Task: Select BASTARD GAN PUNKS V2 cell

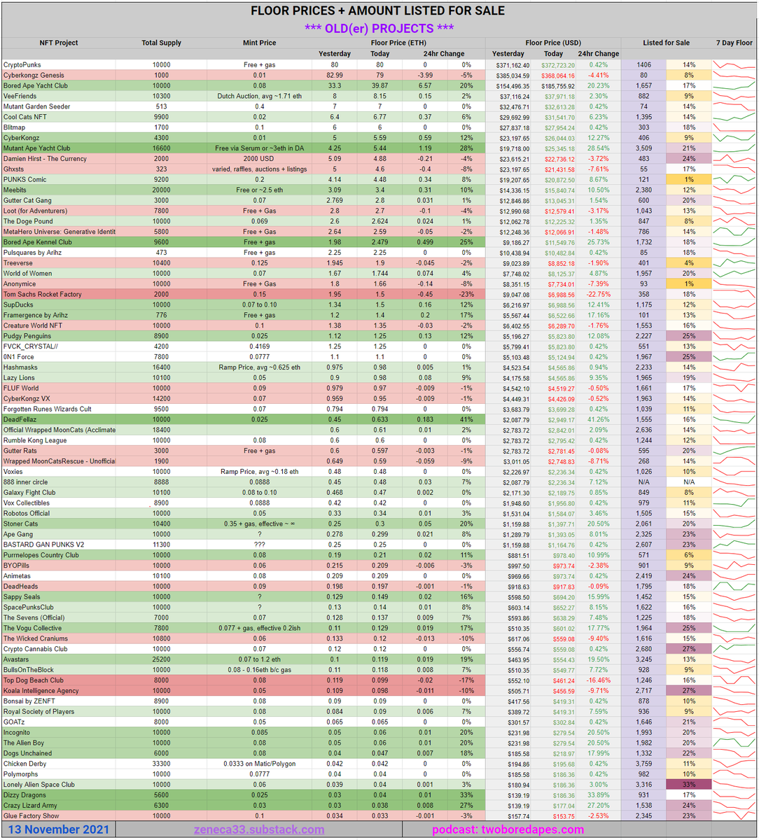Action: (43, 545)
